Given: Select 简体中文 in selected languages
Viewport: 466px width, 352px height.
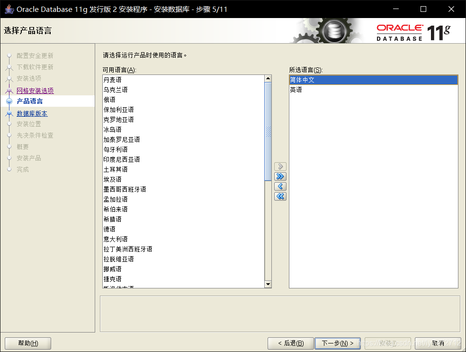Looking at the screenshot, I should click(374, 80).
